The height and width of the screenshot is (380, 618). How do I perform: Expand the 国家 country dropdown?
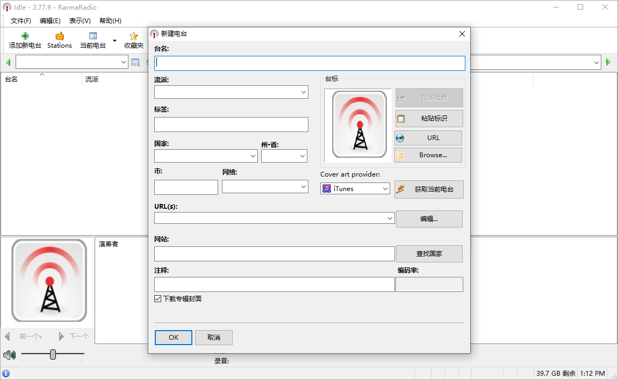pos(253,156)
